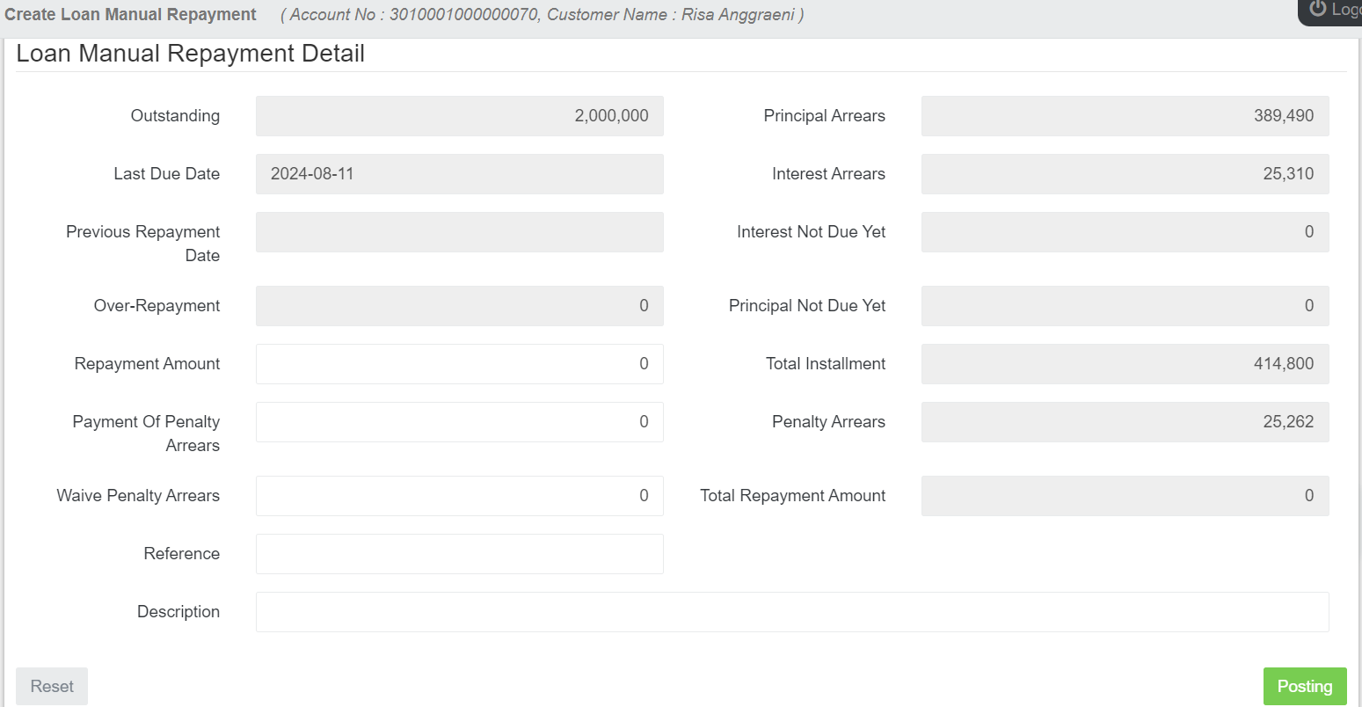The width and height of the screenshot is (1362, 707).
Task: Click the Interest Not Due Yet field
Action: point(1125,232)
